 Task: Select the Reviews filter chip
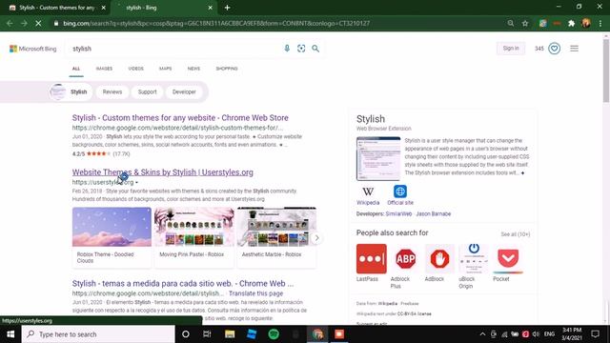pos(112,91)
